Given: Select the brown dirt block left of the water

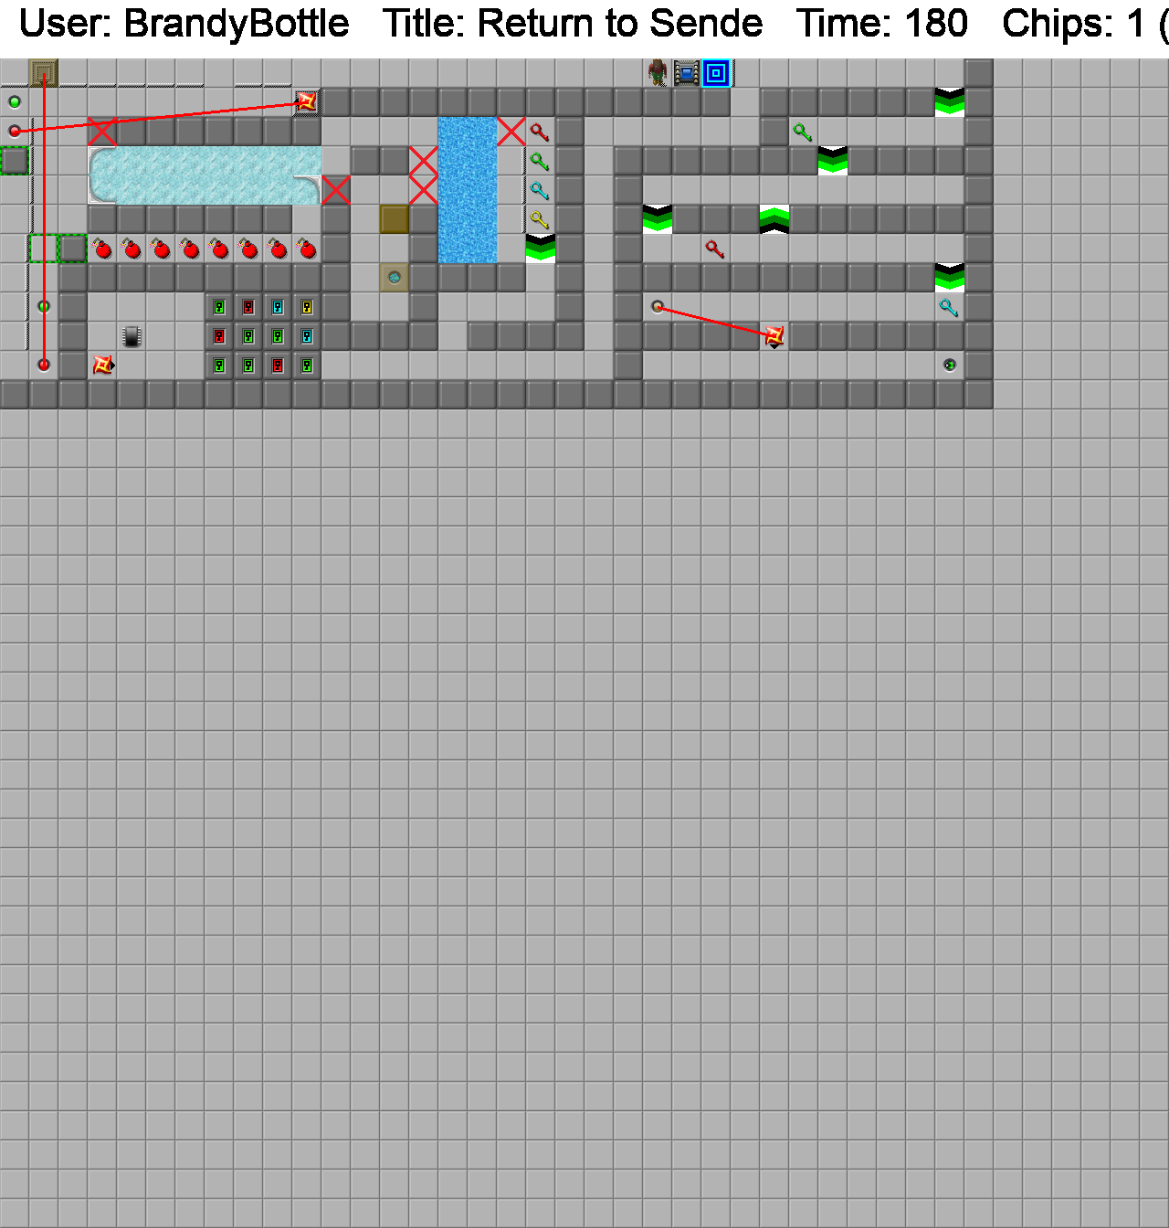Looking at the screenshot, I should click(395, 219).
